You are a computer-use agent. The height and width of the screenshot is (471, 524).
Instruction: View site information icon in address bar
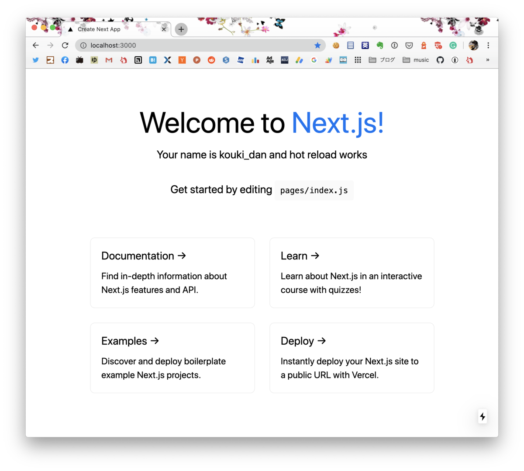[x=83, y=45]
